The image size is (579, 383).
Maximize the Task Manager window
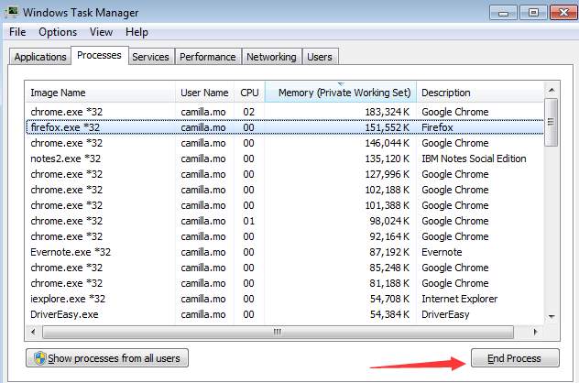[x=533, y=13]
